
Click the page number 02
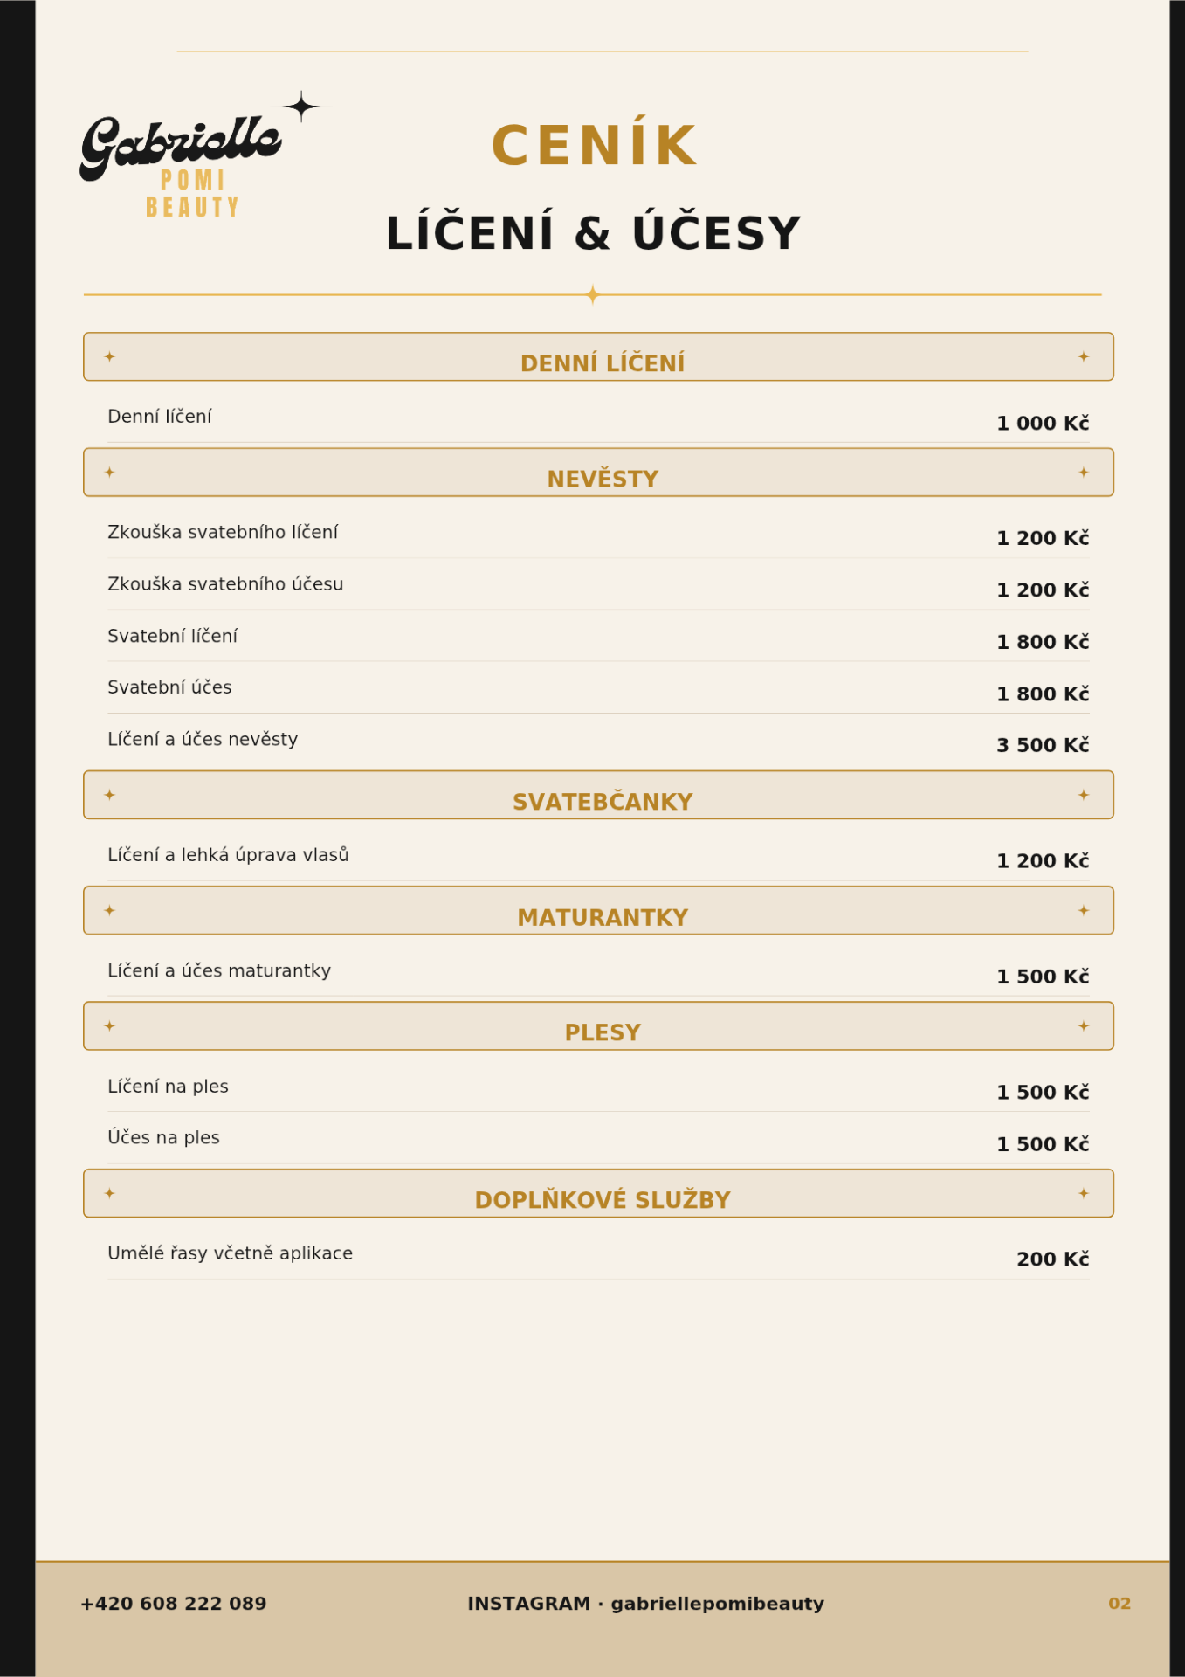tap(1120, 1604)
